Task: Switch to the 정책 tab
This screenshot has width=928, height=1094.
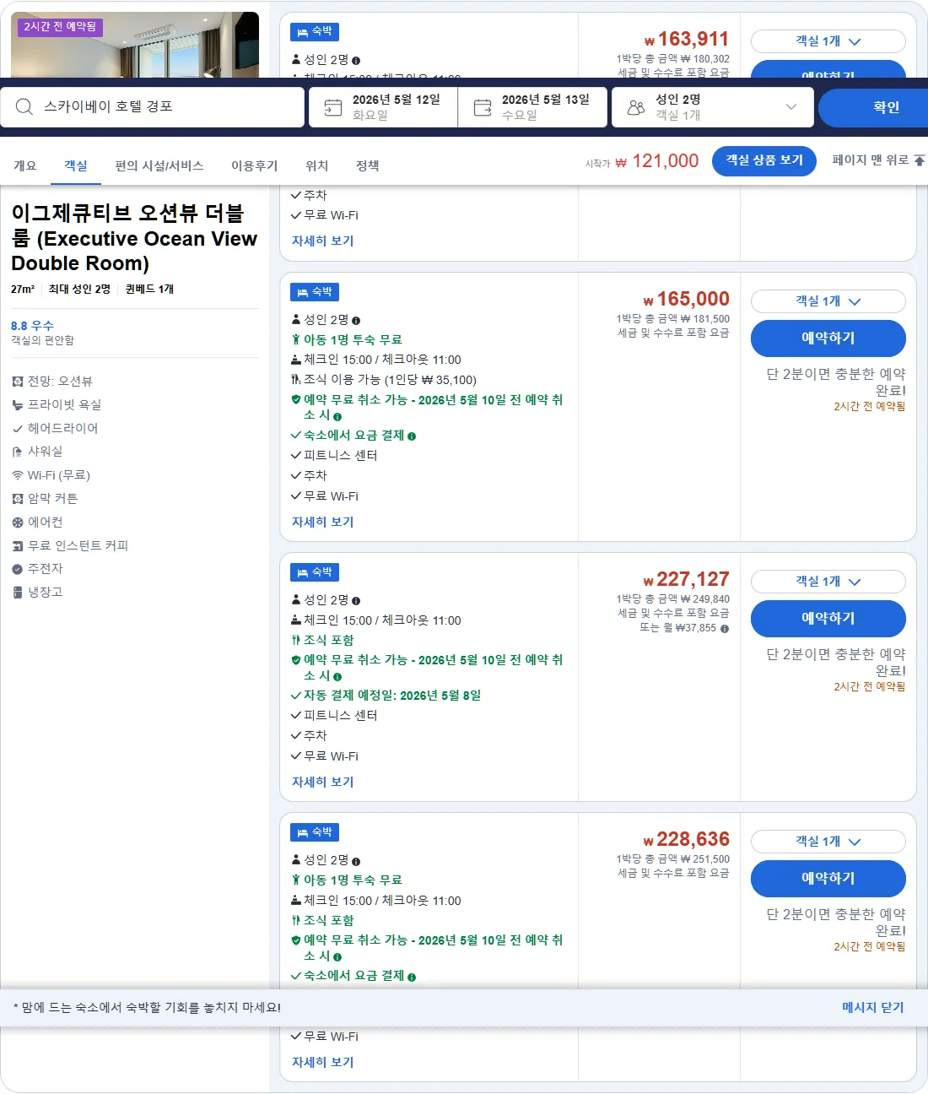Action: [x=368, y=165]
